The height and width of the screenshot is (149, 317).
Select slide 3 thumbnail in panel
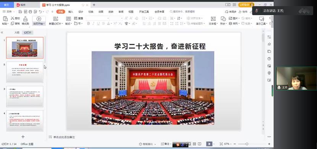click(25, 96)
